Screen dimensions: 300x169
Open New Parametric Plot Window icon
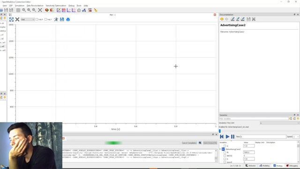[x=64, y=10]
